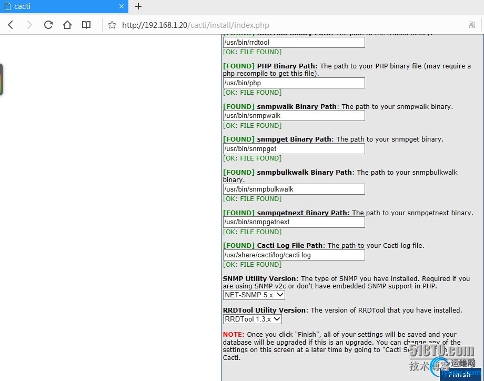The image size is (484, 381).
Task: Click the QR code icon in address bar
Action: pyautogui.click(x=472, y=25)
